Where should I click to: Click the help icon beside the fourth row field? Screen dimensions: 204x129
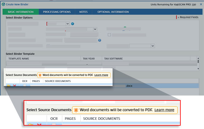[x=100, y=40]
